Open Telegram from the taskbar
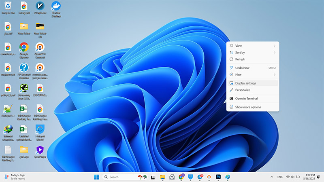This screenshot has height=182, width=324. (x=200, y=177)
